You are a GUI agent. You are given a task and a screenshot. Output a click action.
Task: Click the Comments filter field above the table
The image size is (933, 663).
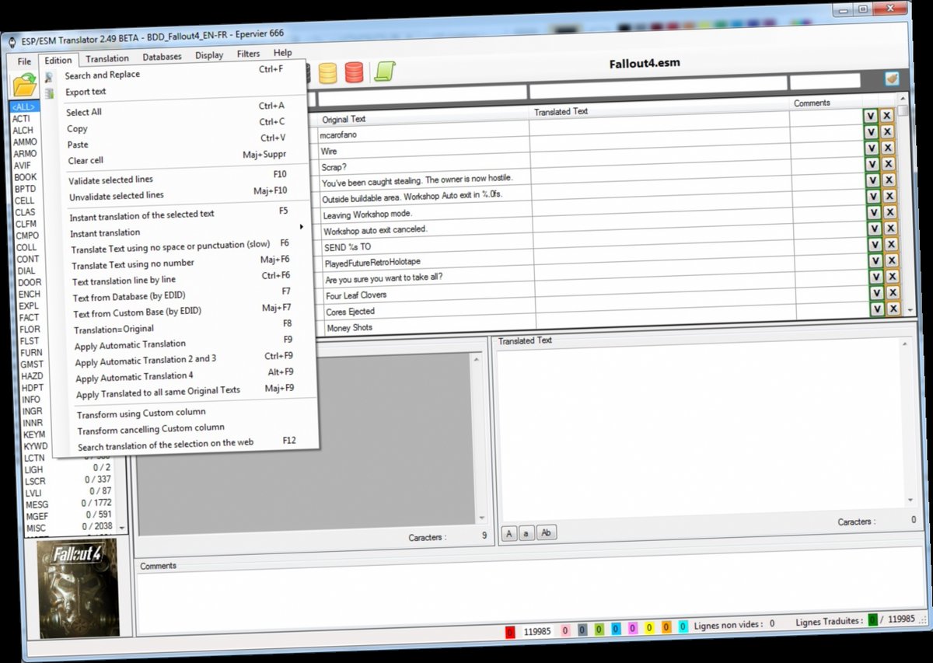pos(825,81)
